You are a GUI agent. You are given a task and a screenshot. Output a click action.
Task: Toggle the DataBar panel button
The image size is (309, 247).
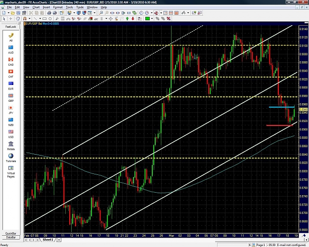(x=11, y=237)
